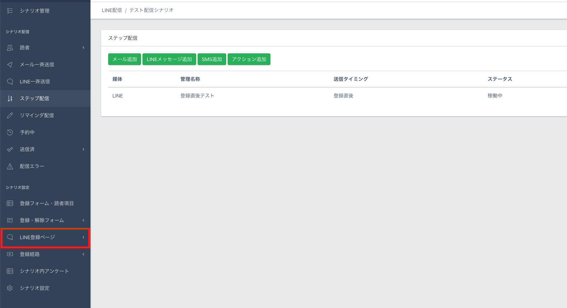567x308 pixels.
Task: Click the gear icon beside シナリオ設定
Action: click(x=10, y=288)
